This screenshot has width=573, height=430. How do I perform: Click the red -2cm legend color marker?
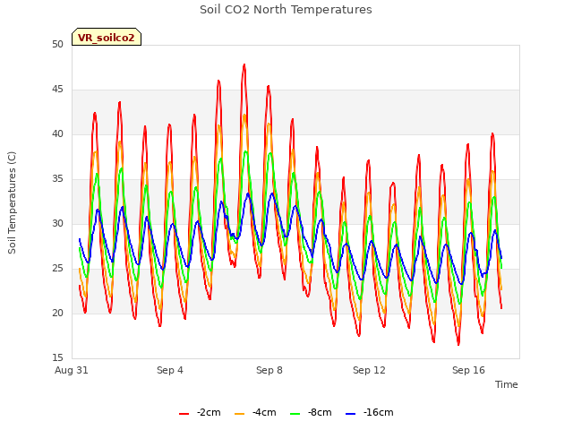tap(184, 414)
